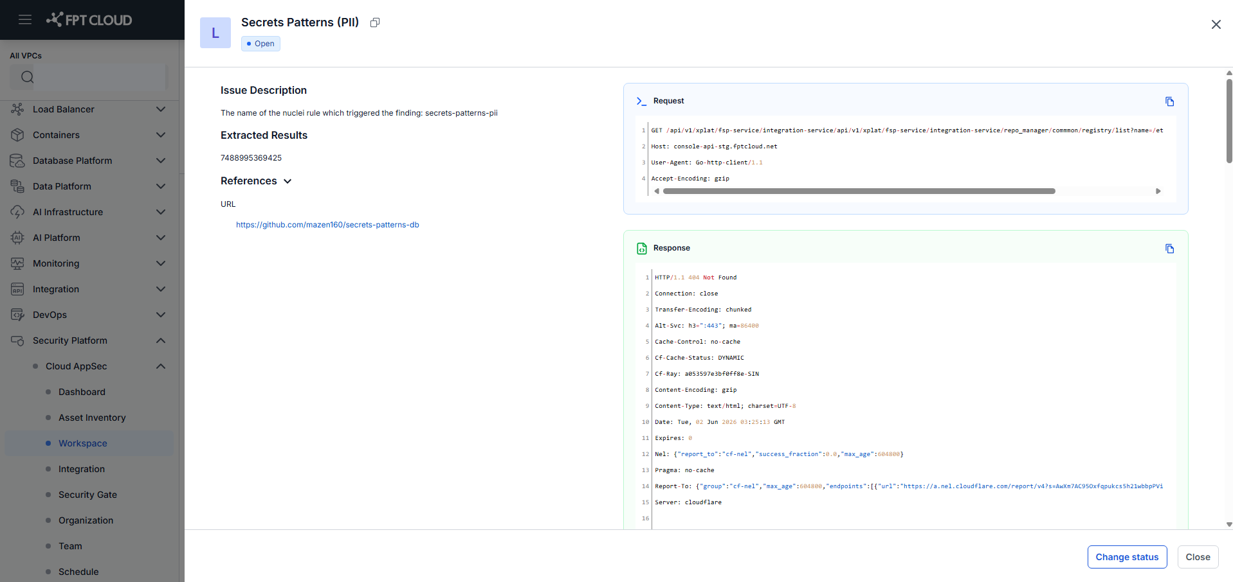Click the Containers cube icon
The height and width of the screenshot is (582, 1233).
tap(17, 135)
